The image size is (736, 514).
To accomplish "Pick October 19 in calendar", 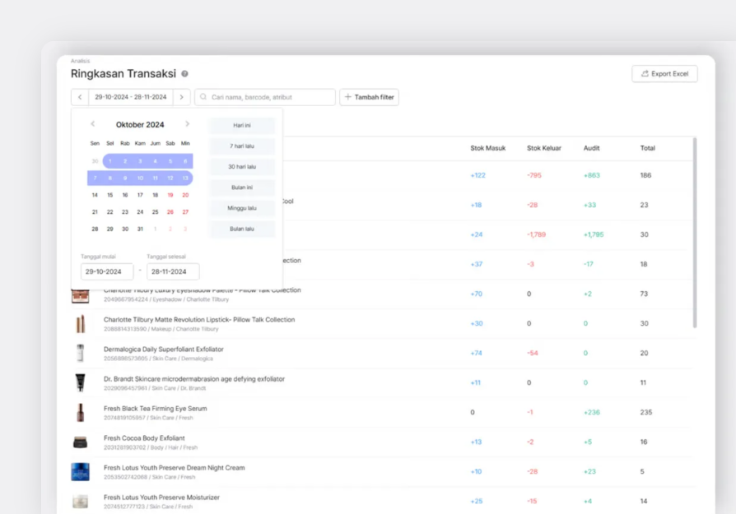I will 170,195.
